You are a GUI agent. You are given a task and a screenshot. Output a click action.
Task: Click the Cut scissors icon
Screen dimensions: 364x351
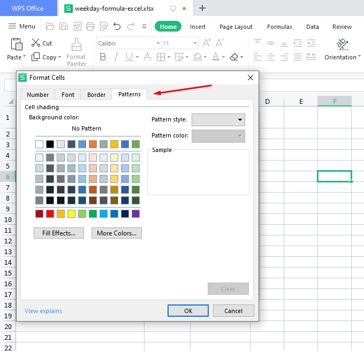[x=36, y=43]
